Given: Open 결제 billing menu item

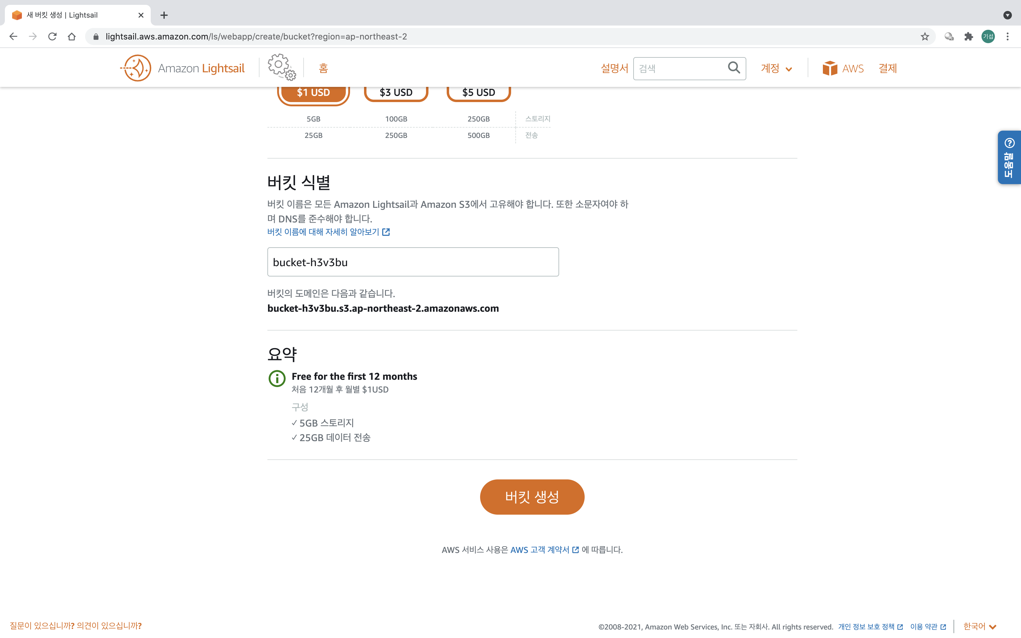Looking at the screenshot, I should (x=888, y=68).
